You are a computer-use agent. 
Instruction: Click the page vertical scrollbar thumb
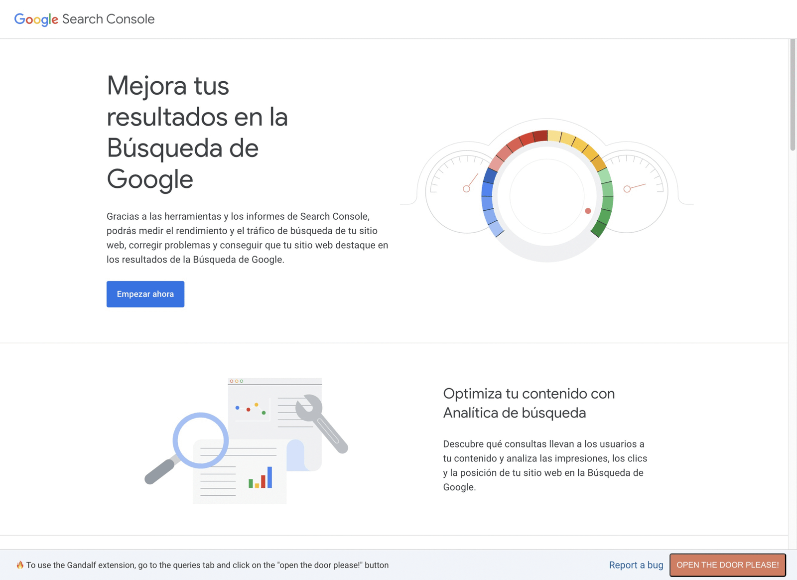pyautogui.click(x=793, y=95)
